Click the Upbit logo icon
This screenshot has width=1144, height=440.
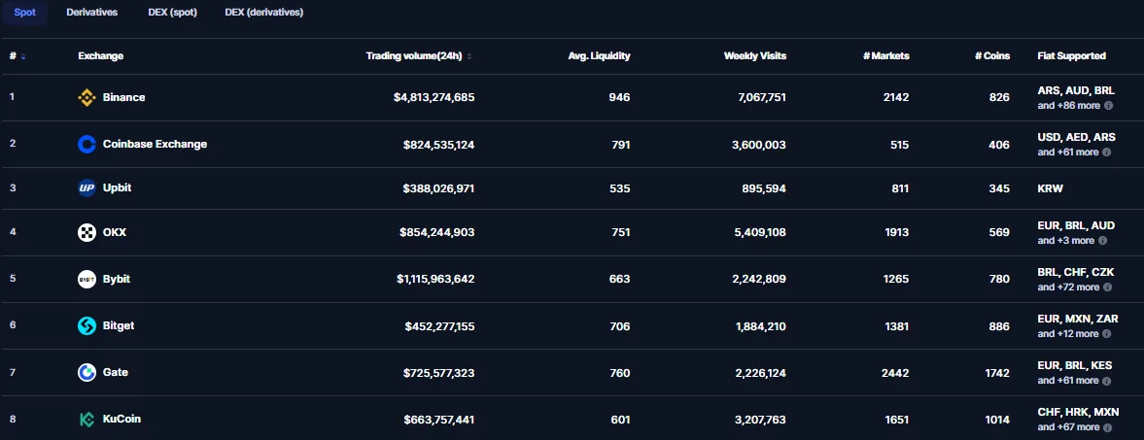pos(87,188)
